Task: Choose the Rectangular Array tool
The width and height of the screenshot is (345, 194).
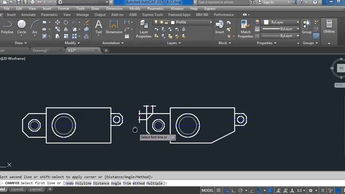Action: coord(74,36)
